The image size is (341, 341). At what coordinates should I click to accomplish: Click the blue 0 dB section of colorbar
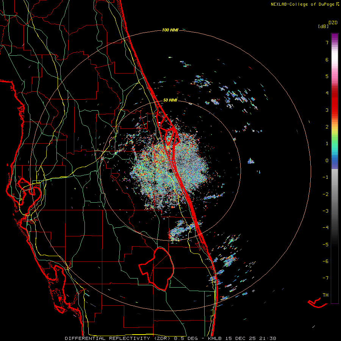335,161
